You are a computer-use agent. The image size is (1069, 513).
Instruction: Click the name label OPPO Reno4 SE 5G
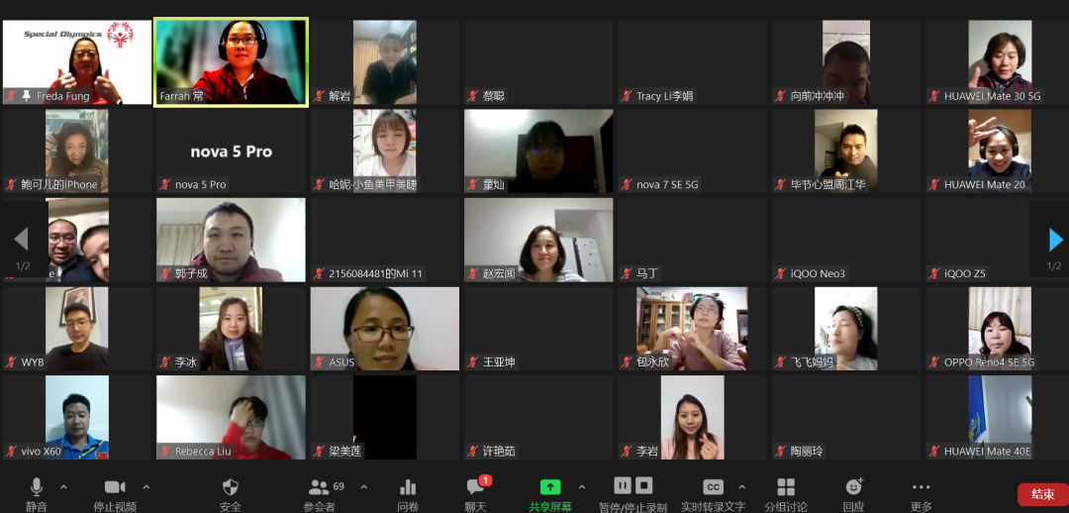989,362
